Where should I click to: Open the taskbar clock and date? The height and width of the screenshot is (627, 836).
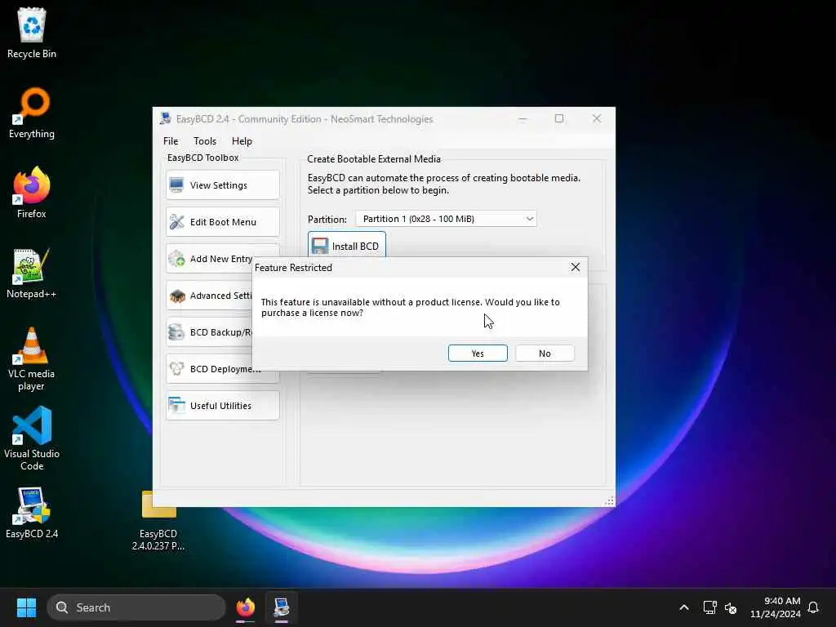[x=776, y=607]
